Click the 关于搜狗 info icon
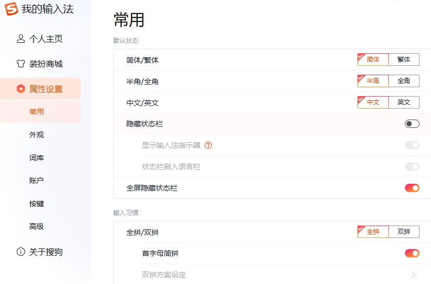 point(21,252)
